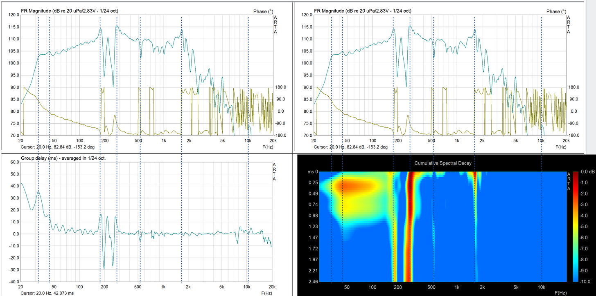Click the dark red top of CSD color scale

pyautogui.click(x=575, y=175)
